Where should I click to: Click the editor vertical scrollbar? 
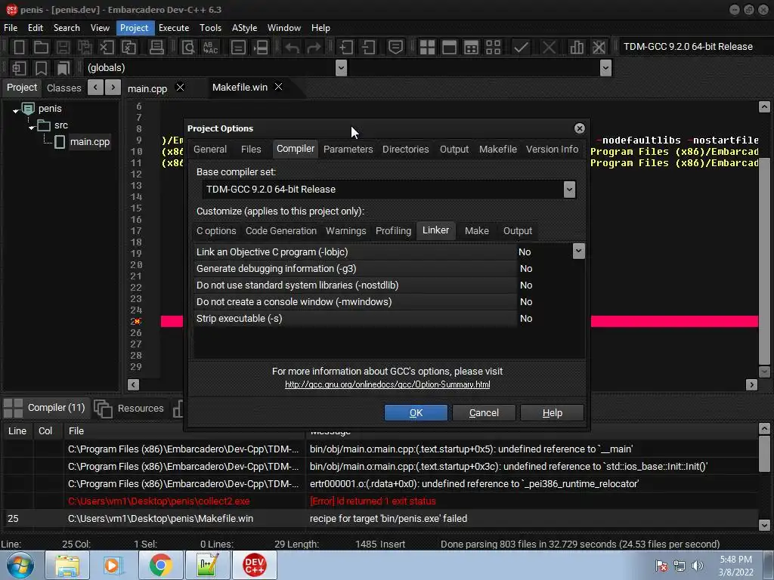tap(764, 262)
